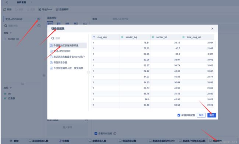Click the cell value 78.81

[x=146, y=43]
